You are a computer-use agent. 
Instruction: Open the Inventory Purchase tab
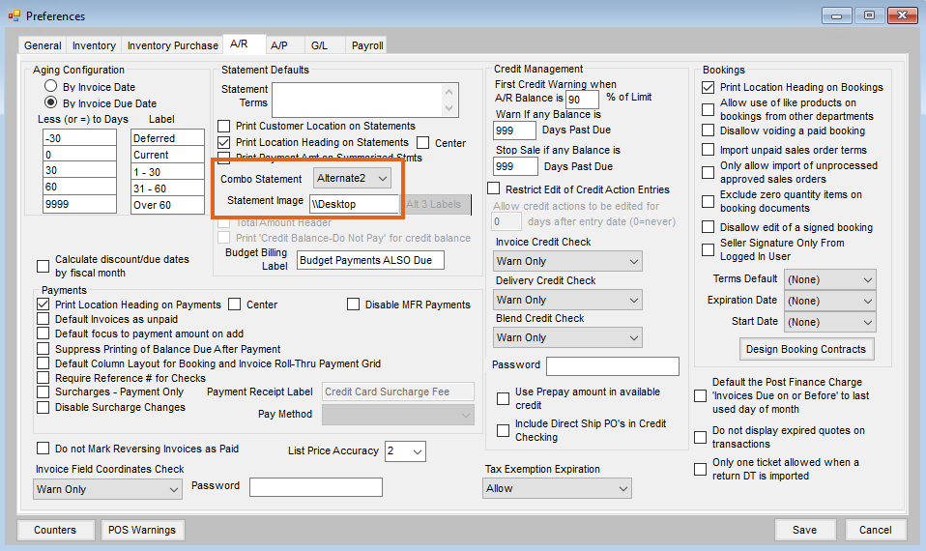pos(172,45)
